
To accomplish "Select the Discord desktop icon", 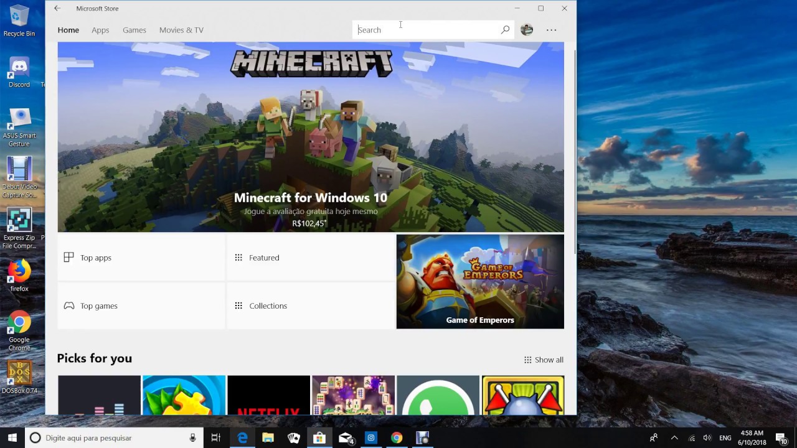I will click(x=19, y=72).
